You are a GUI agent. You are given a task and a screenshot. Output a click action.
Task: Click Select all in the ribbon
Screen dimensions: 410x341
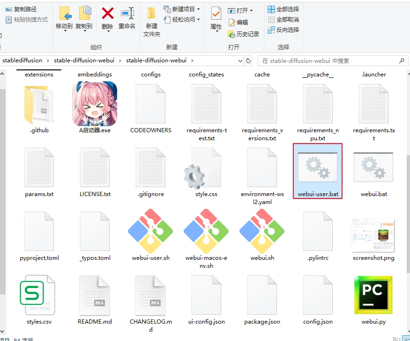coord(283,9)
